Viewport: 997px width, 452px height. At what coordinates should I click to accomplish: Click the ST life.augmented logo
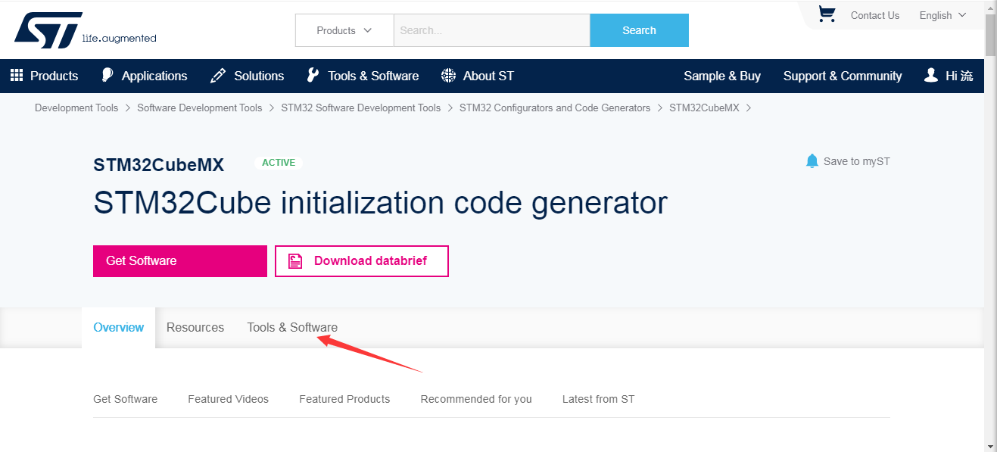(x=85, y=30)
